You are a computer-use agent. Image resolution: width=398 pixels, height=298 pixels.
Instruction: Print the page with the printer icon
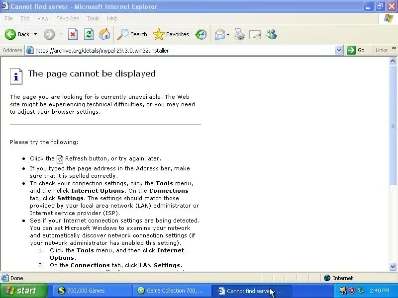click(x=239, y=34)
